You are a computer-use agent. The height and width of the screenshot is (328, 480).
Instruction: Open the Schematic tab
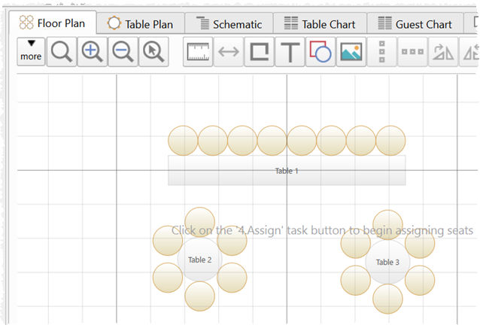229,24
